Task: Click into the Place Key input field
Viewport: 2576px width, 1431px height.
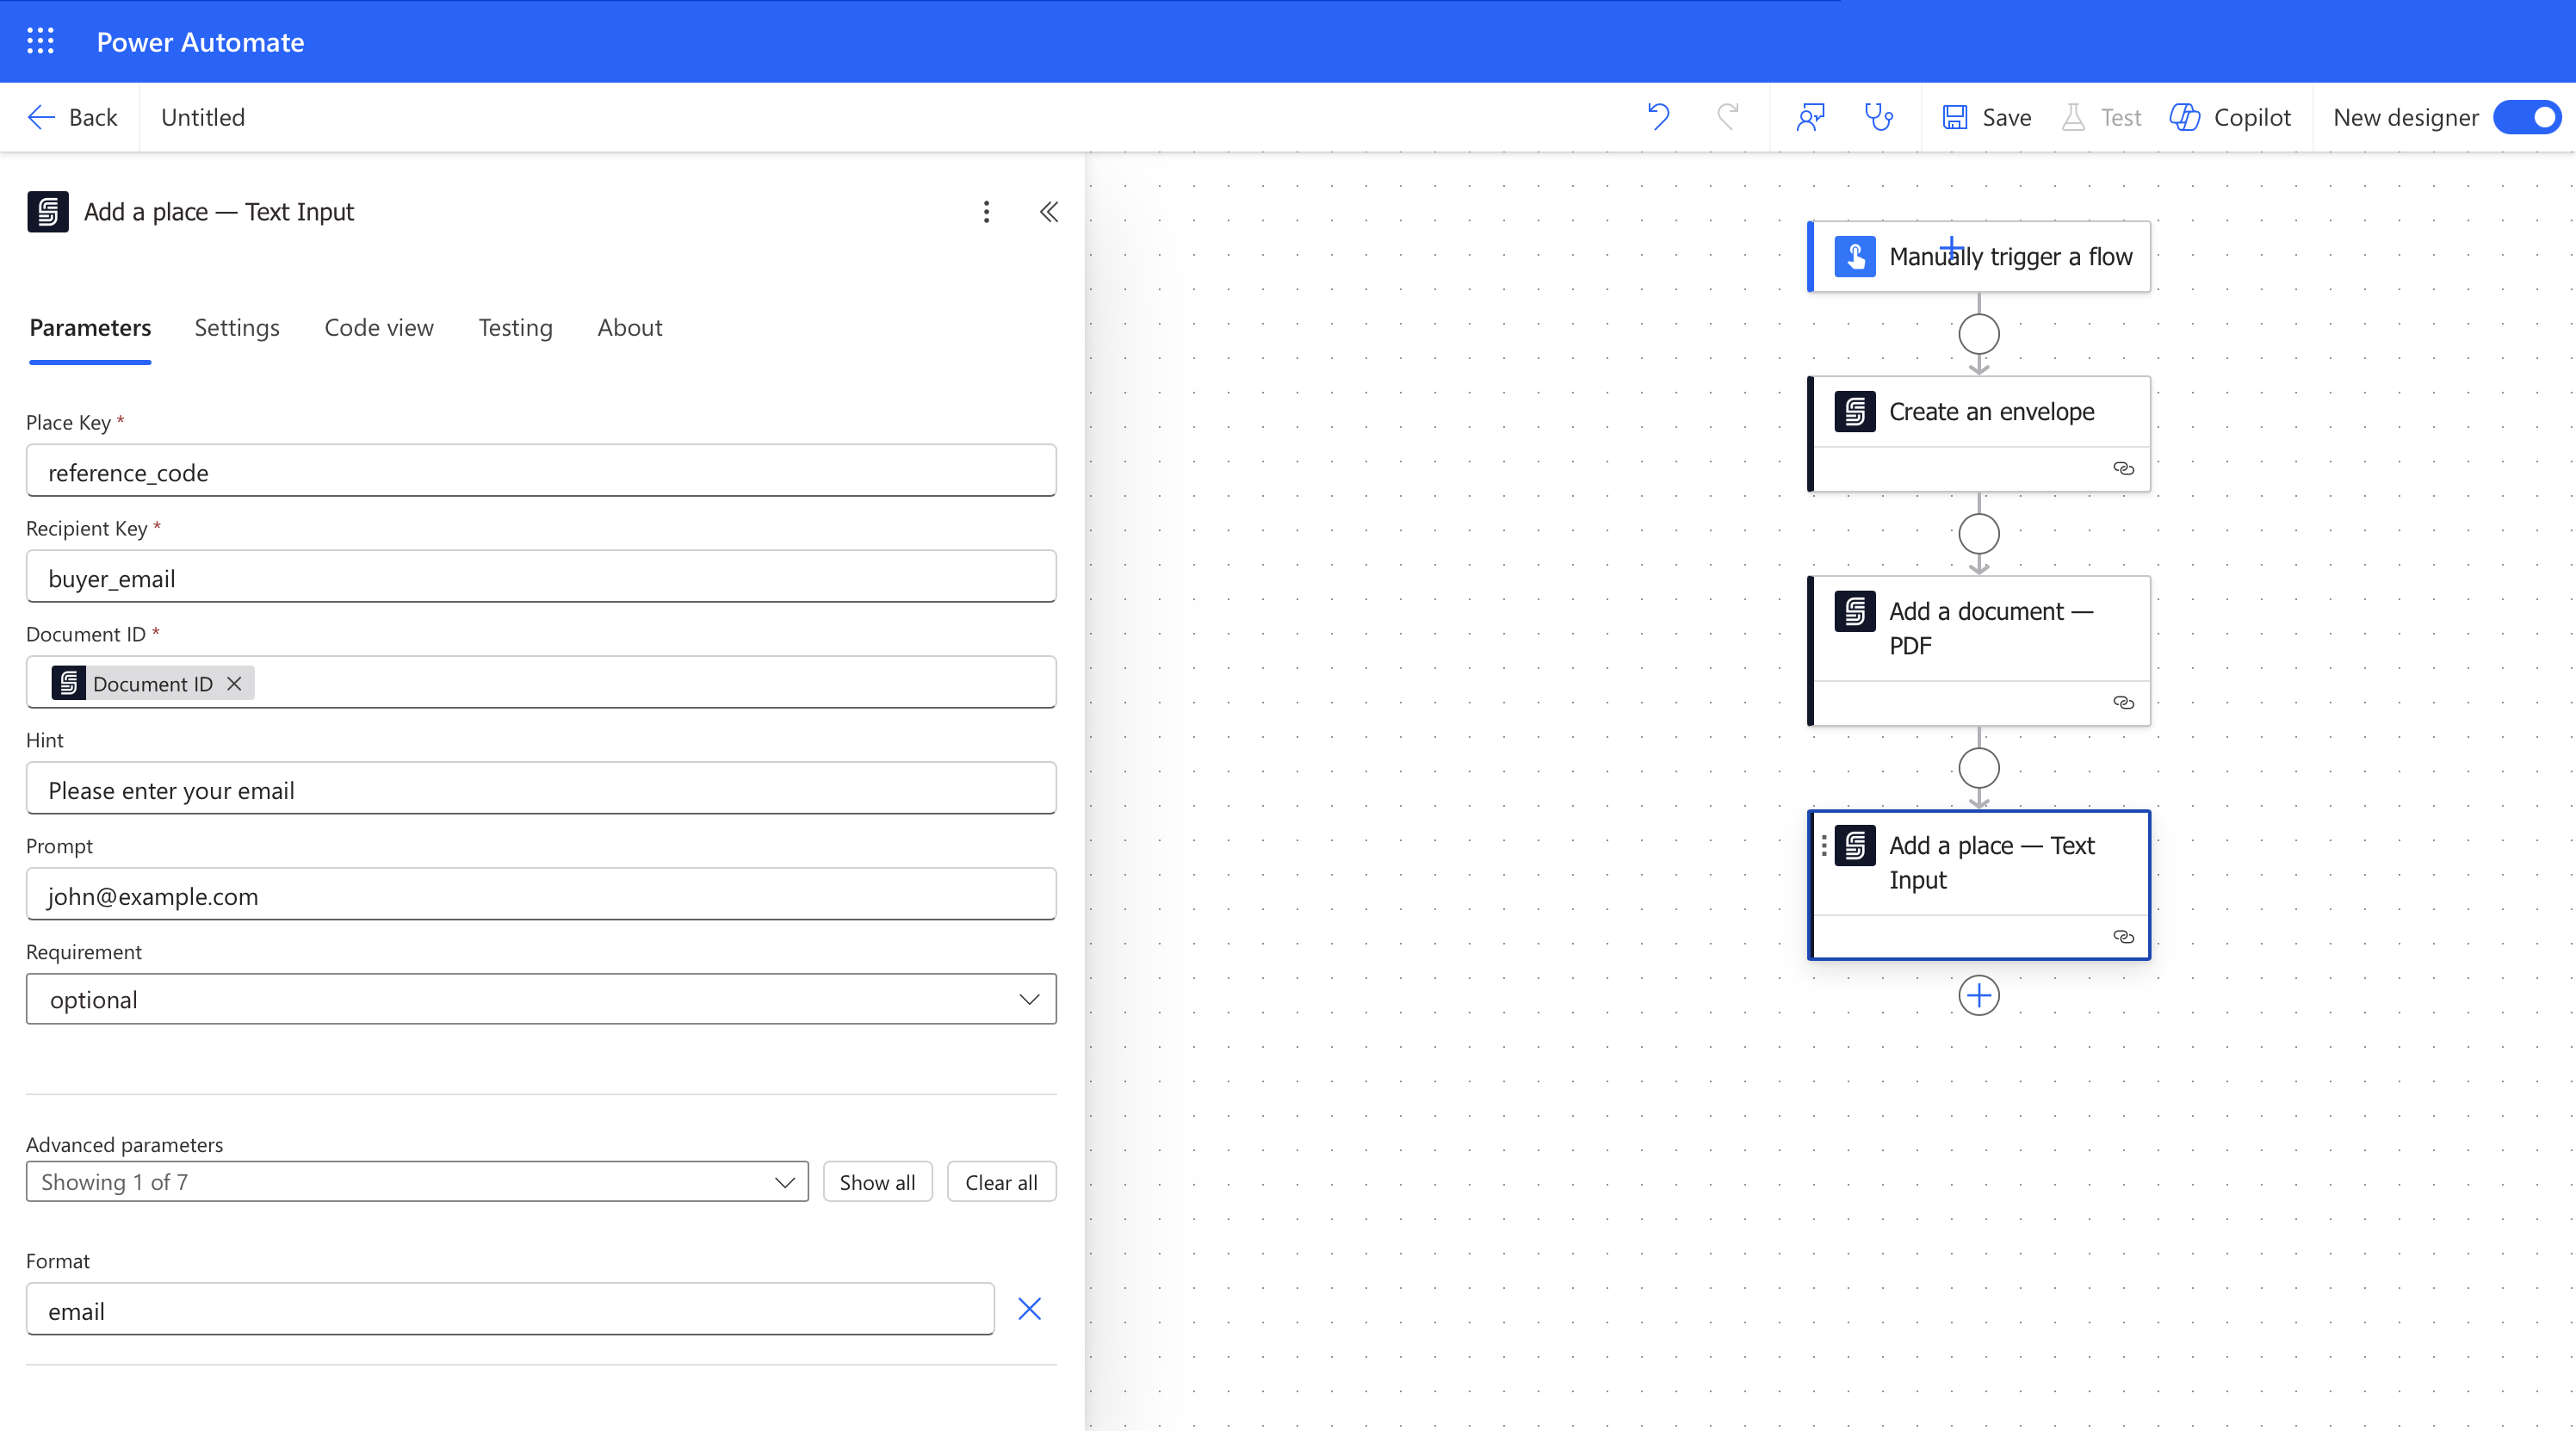Action: click(541, 472)
